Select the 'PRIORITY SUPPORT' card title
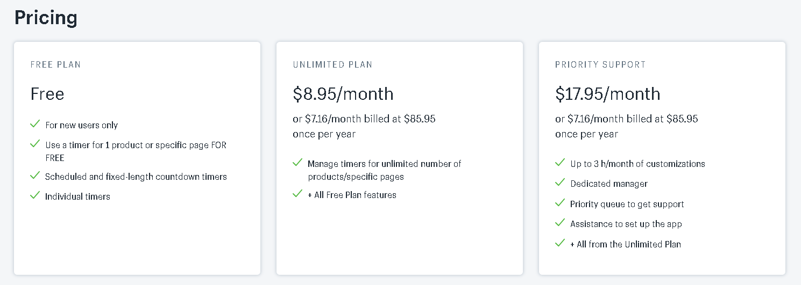Viewport: 801px width, 285px height. [x=600, y=64]
